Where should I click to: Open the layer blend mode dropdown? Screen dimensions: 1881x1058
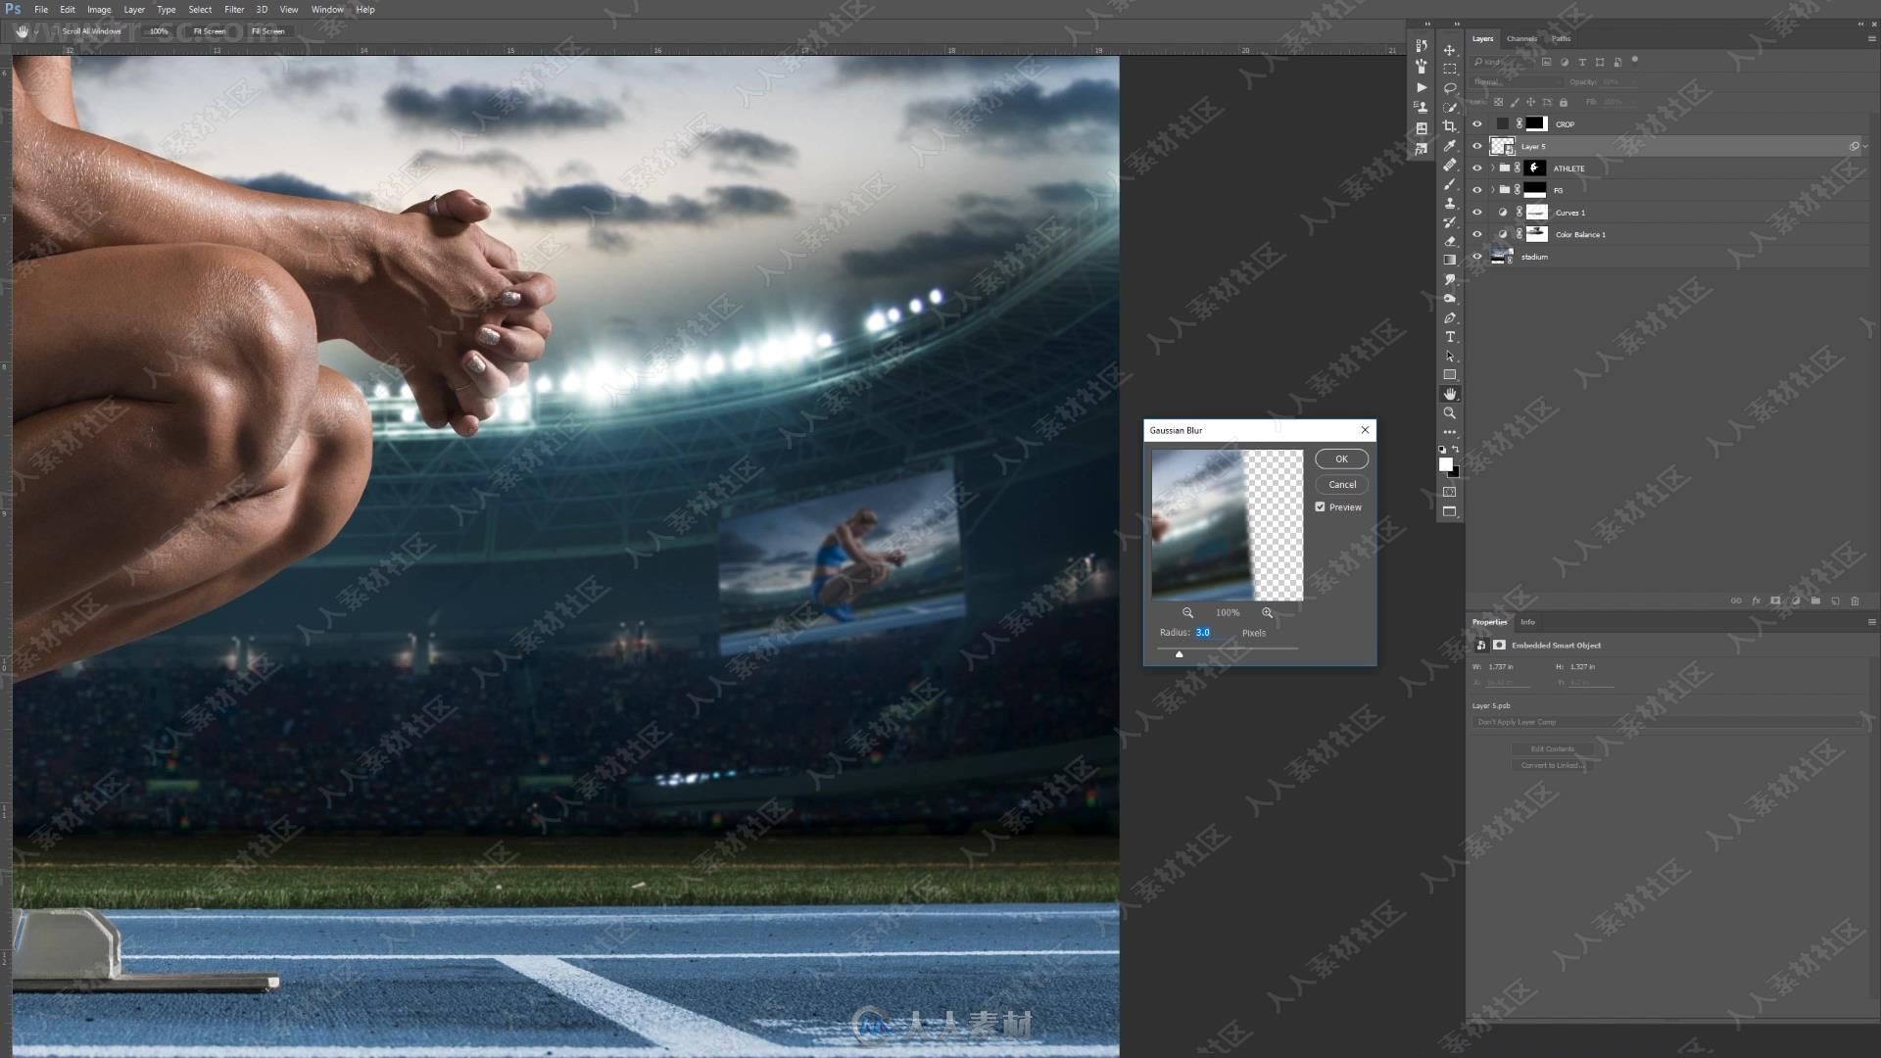(1517, 82)
